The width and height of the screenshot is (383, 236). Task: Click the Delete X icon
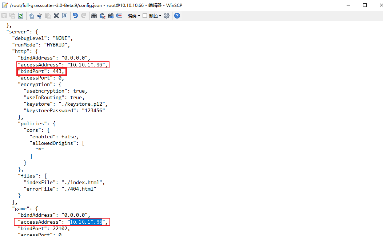click(x=56, y=16)
